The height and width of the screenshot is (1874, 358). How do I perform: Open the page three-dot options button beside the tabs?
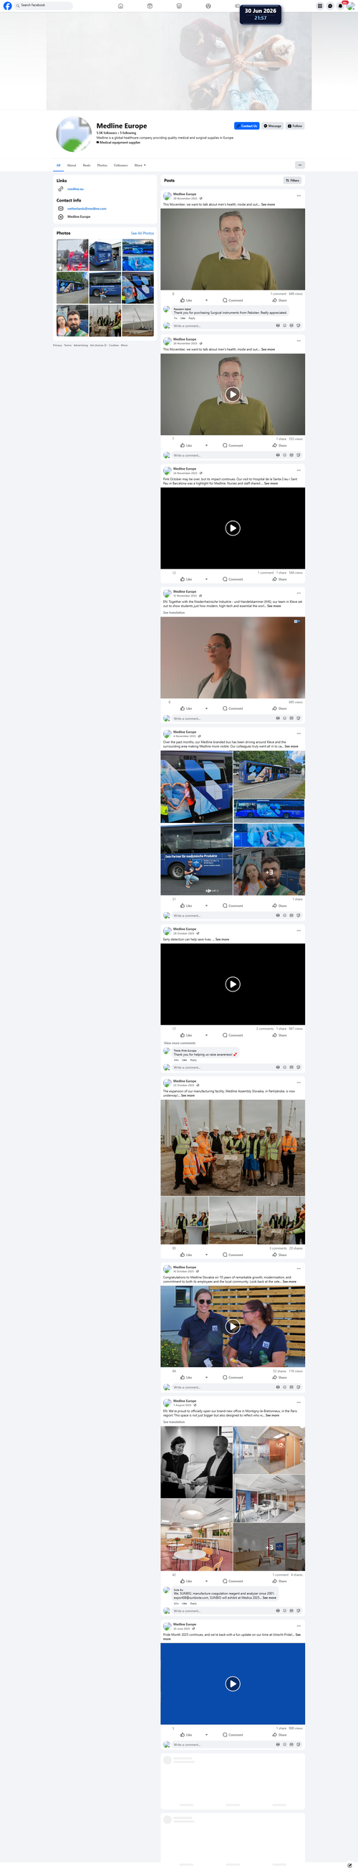pos(300,165)
